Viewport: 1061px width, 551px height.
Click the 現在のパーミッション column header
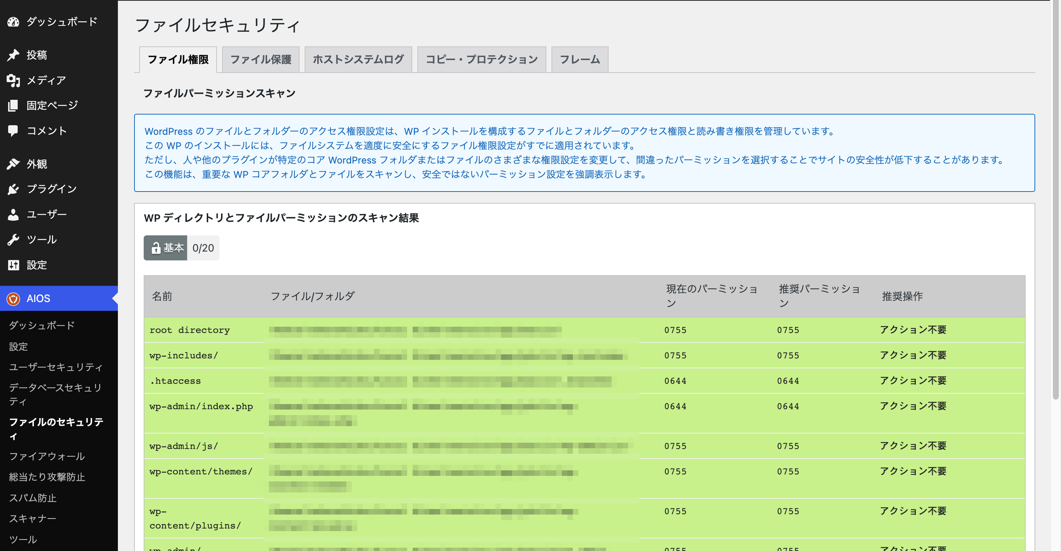click(x=712, y=296)
